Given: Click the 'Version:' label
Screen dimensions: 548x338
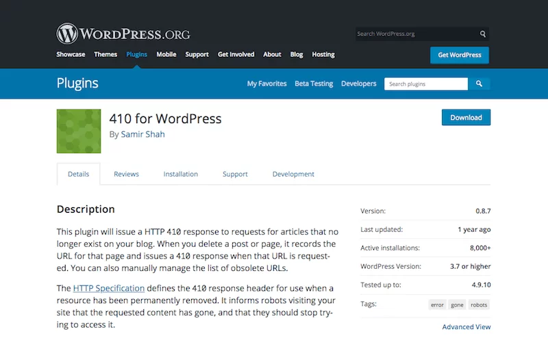Looking at the screenshot, I should coord(373,211).
